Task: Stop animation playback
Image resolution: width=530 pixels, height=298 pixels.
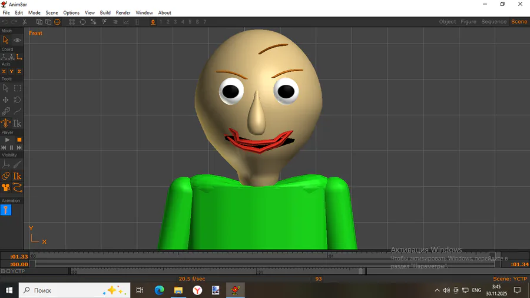Action: 19,140
